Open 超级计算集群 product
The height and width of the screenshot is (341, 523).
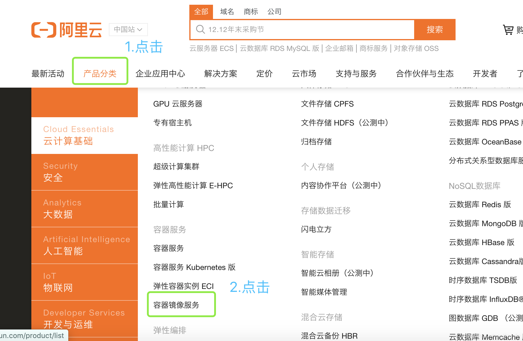(x=176, y=167)
